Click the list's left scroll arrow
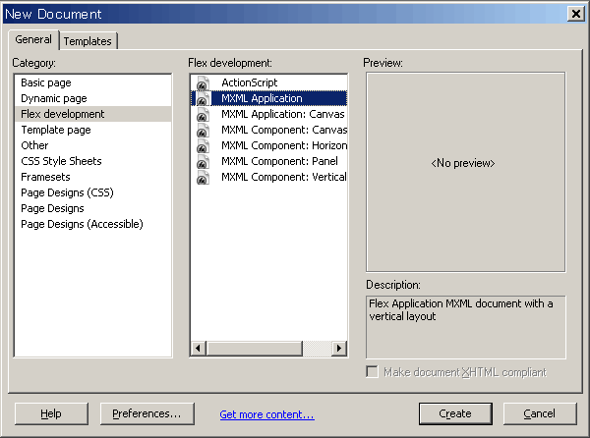Viewport: 590px width, 438px height. click(x=199, y=349)
